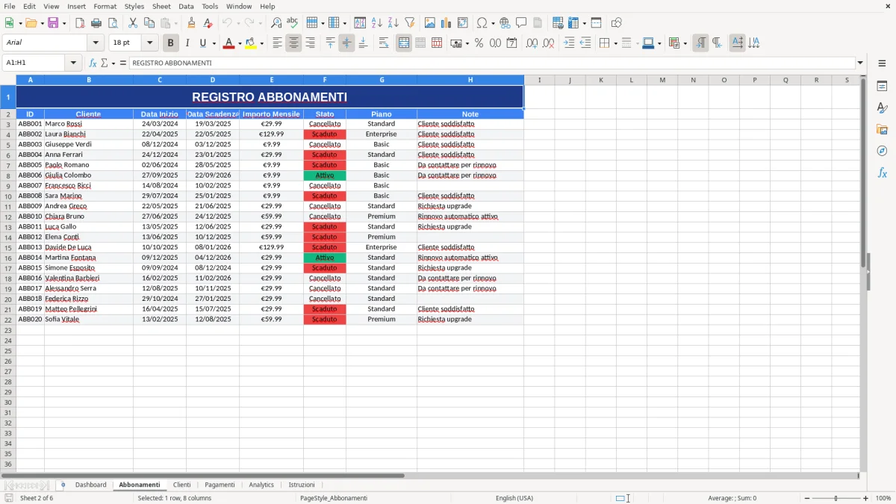896x504 pixels.
Task: Sort data with the Sort Ascending icon
Action: [377, 22]
